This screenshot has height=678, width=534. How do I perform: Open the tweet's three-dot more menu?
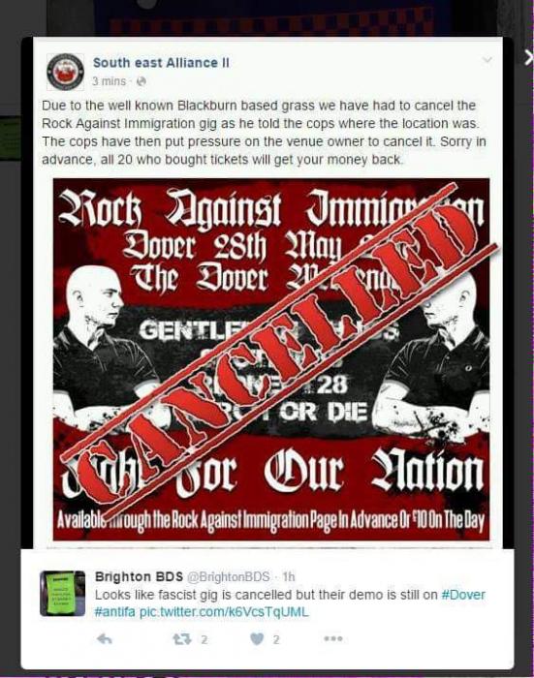coord(333,638)
